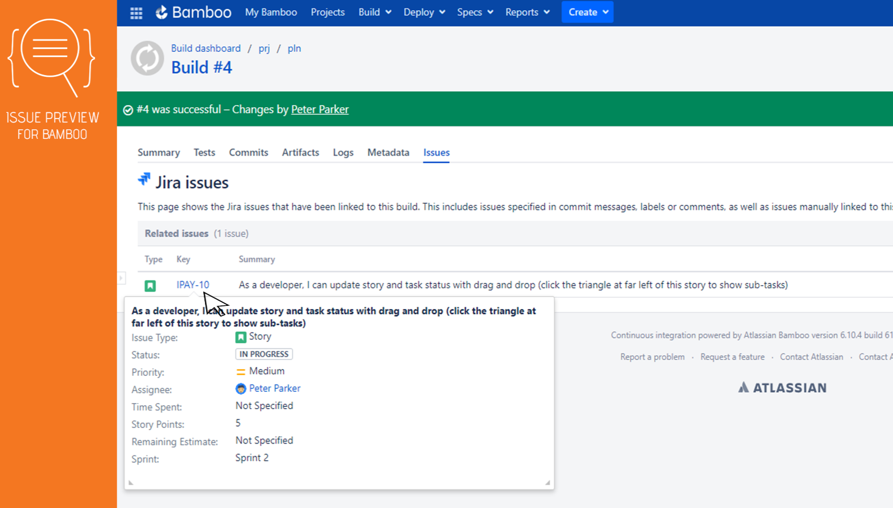Screen dimensions: 893x508
Task: Click the Jira issues heading
Action: coord(192,182)
